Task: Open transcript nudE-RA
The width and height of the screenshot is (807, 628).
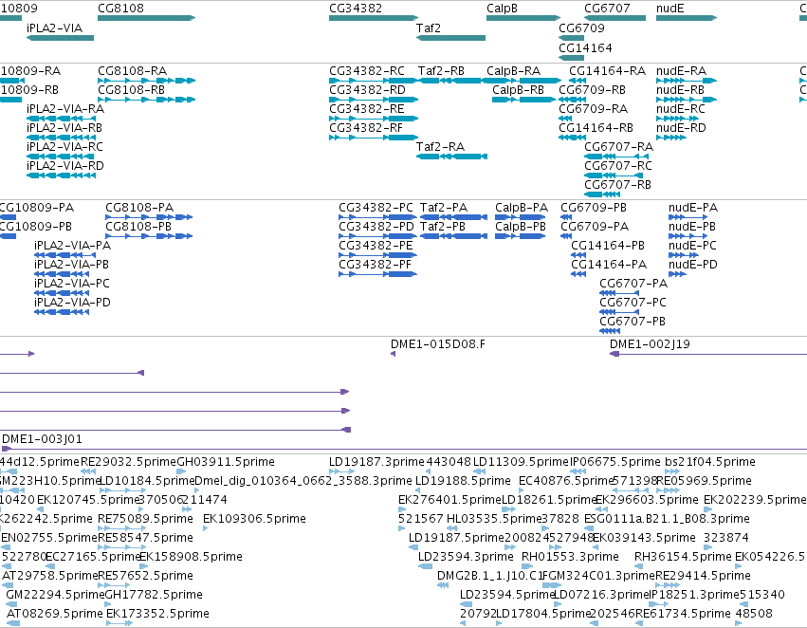Action: pos(682,70)
